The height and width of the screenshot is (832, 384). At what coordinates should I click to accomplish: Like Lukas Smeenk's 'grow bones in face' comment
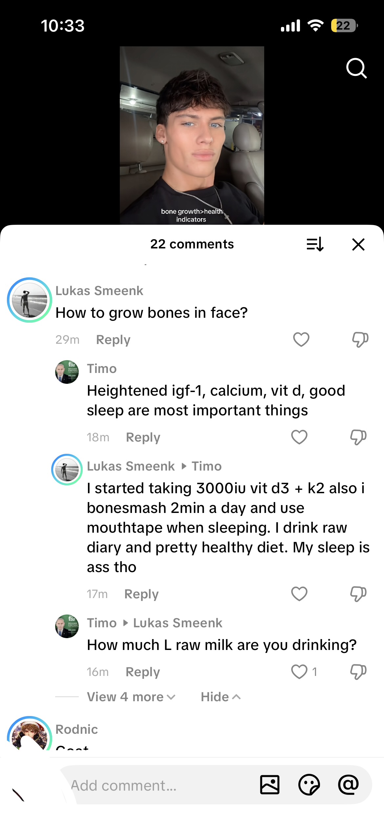point(301,339)
